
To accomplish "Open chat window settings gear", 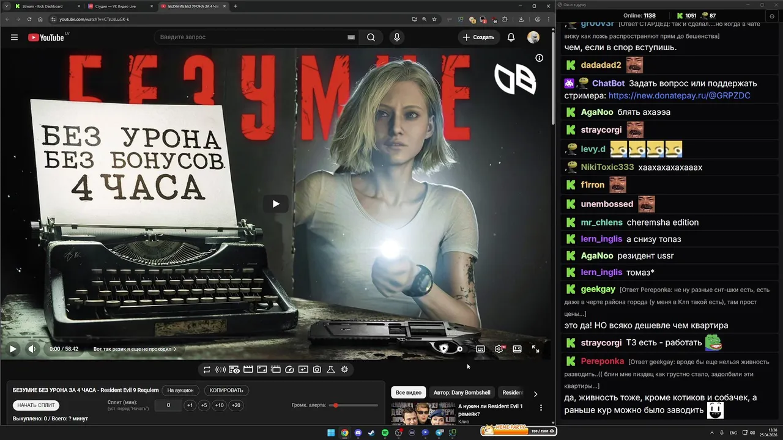I will pyautogui.click(x=771, y=16).
